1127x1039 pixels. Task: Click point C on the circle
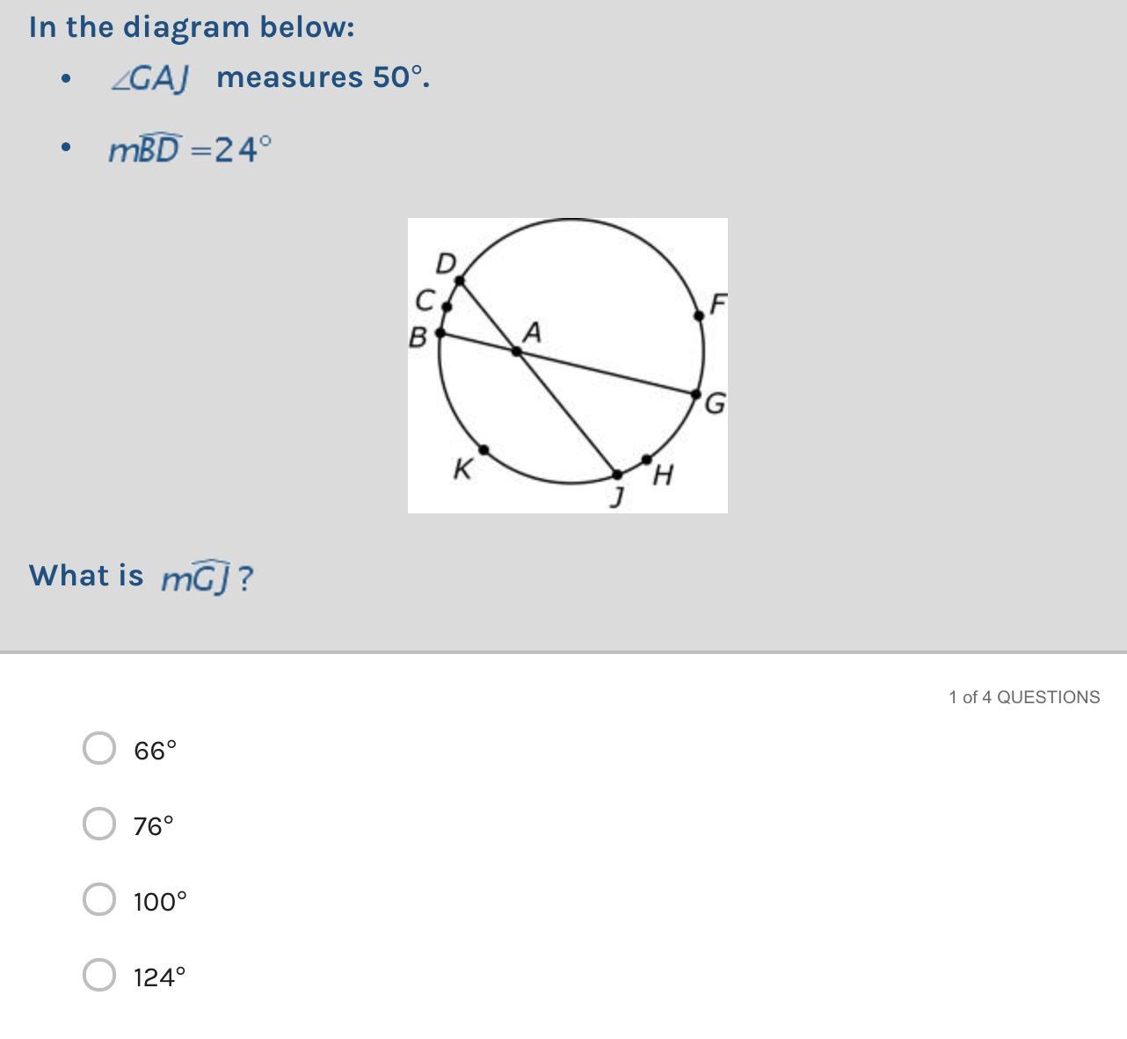pos(447,307)
